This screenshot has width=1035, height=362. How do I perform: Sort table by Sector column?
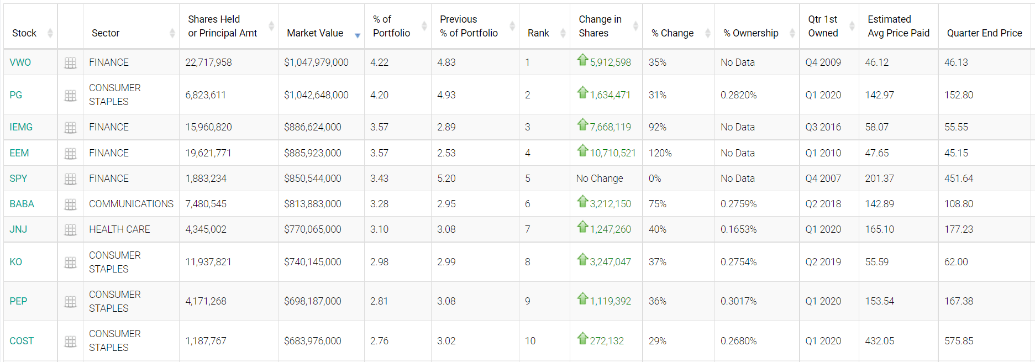click(131, 26)
